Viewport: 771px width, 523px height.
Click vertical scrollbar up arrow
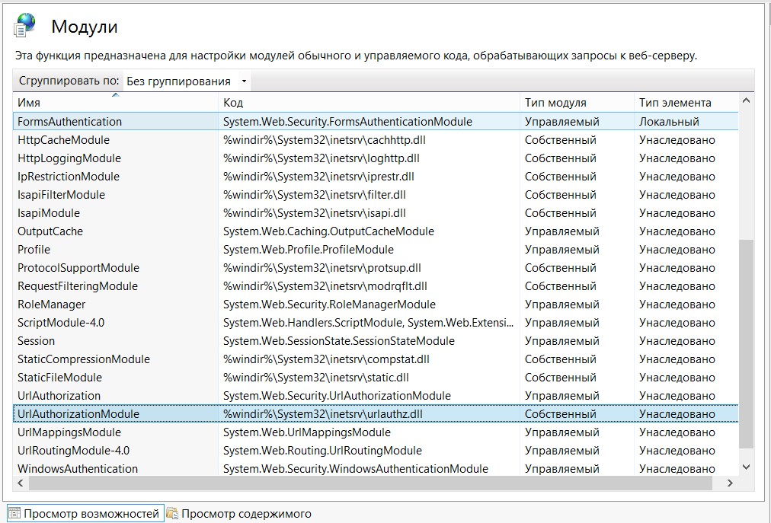[746, 100]
